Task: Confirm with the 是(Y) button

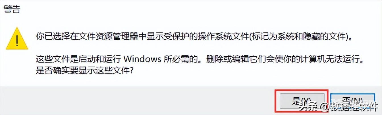Action: pyautogui.click(x=302, y=100)
